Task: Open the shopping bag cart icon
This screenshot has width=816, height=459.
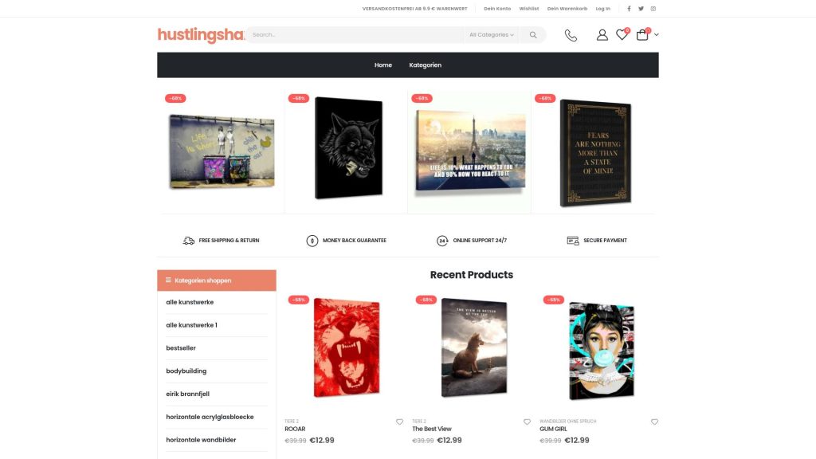Action: click(x=642, y=34)
